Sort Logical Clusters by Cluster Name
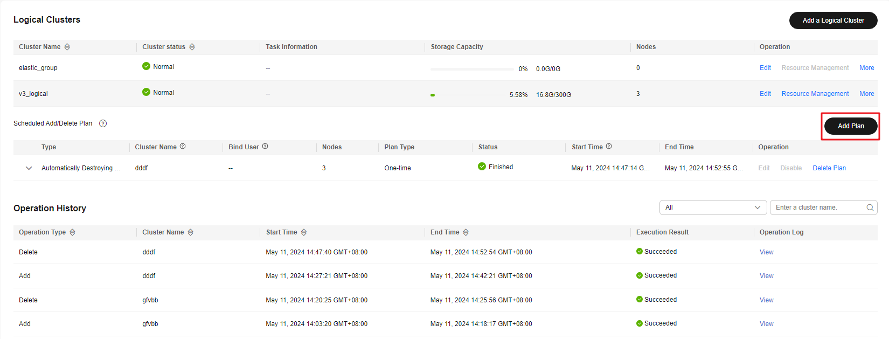 point(67,47)
